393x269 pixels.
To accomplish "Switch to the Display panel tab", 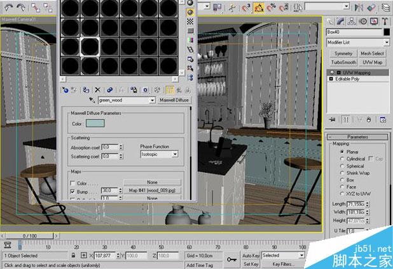I will tap(374, 22).
